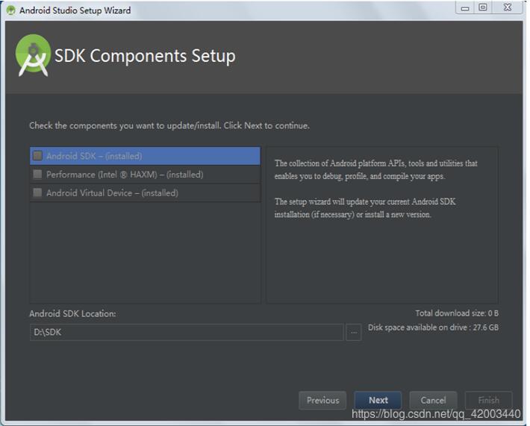This screenshot has width=530, height=426.
Task: Click the Android SDK Location path field
Action: [x=187, y=333]
